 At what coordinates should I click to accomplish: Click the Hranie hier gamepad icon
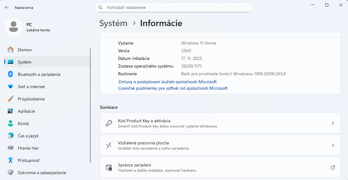point(10,148)
